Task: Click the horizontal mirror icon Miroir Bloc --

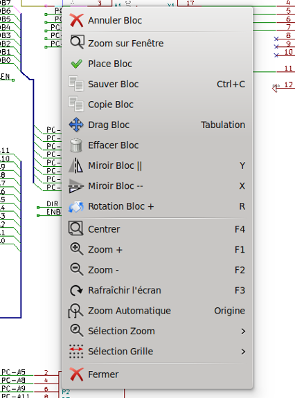Action: point(76,186)
